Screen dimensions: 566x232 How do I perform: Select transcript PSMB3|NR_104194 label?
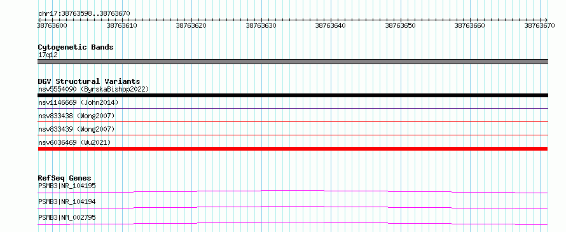(67, 201)
